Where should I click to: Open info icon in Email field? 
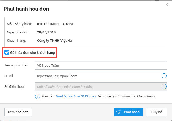pyautogui.click(x=164, y=76)
